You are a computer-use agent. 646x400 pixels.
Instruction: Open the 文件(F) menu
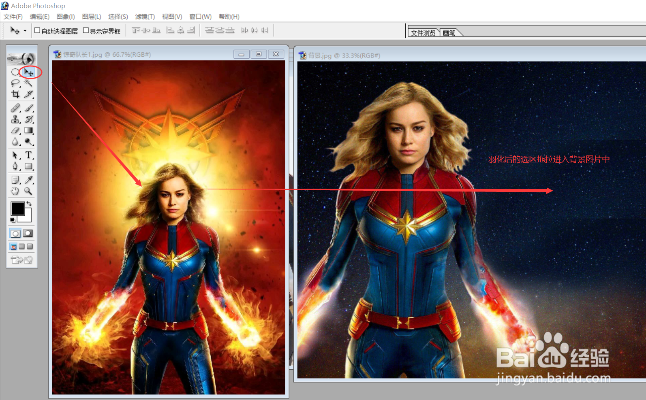pos(13,17)
